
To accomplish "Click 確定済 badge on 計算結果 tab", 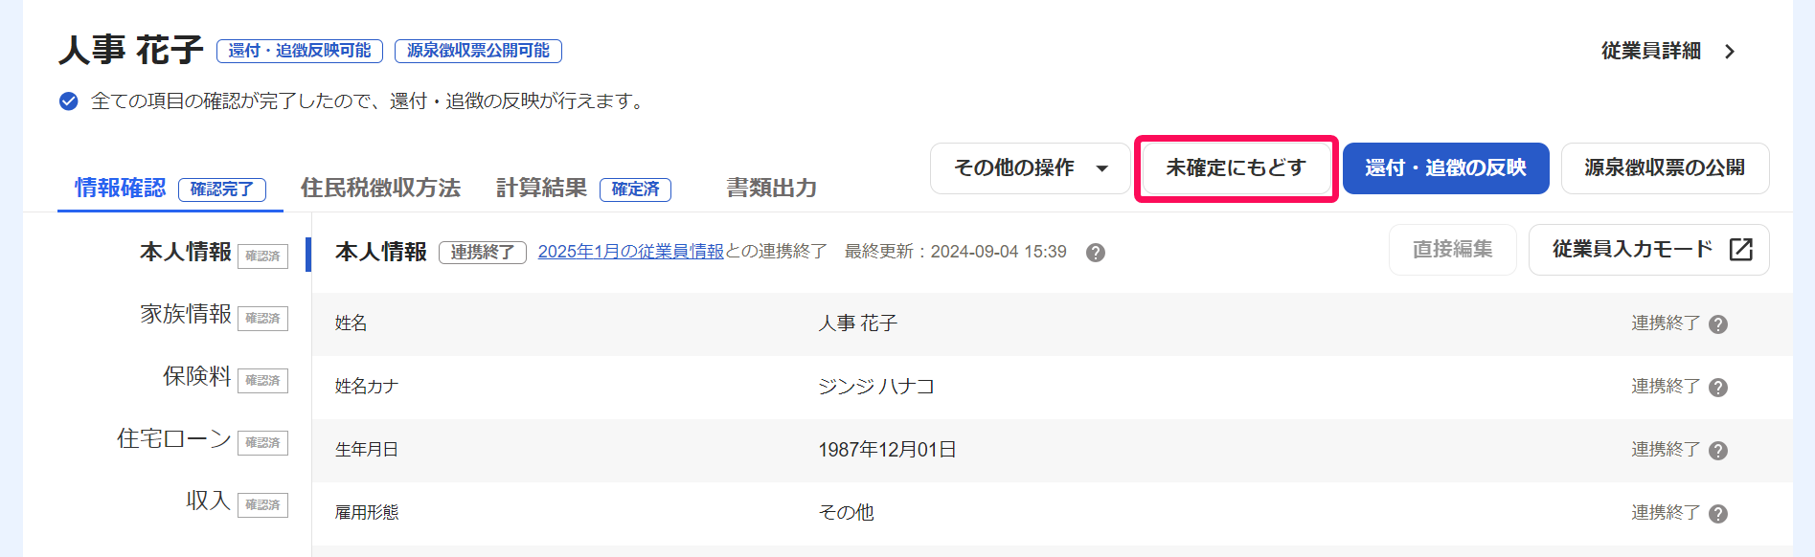I will pos(635,189).
